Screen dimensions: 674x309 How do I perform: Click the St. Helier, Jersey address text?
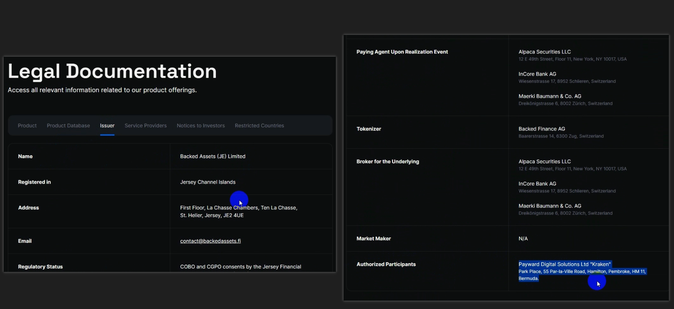pyautogui.click(x=212, y=216)
